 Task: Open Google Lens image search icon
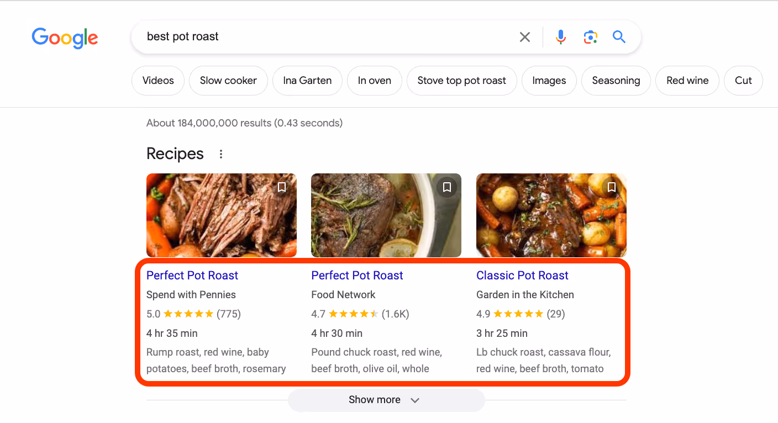tap(591, 37)
